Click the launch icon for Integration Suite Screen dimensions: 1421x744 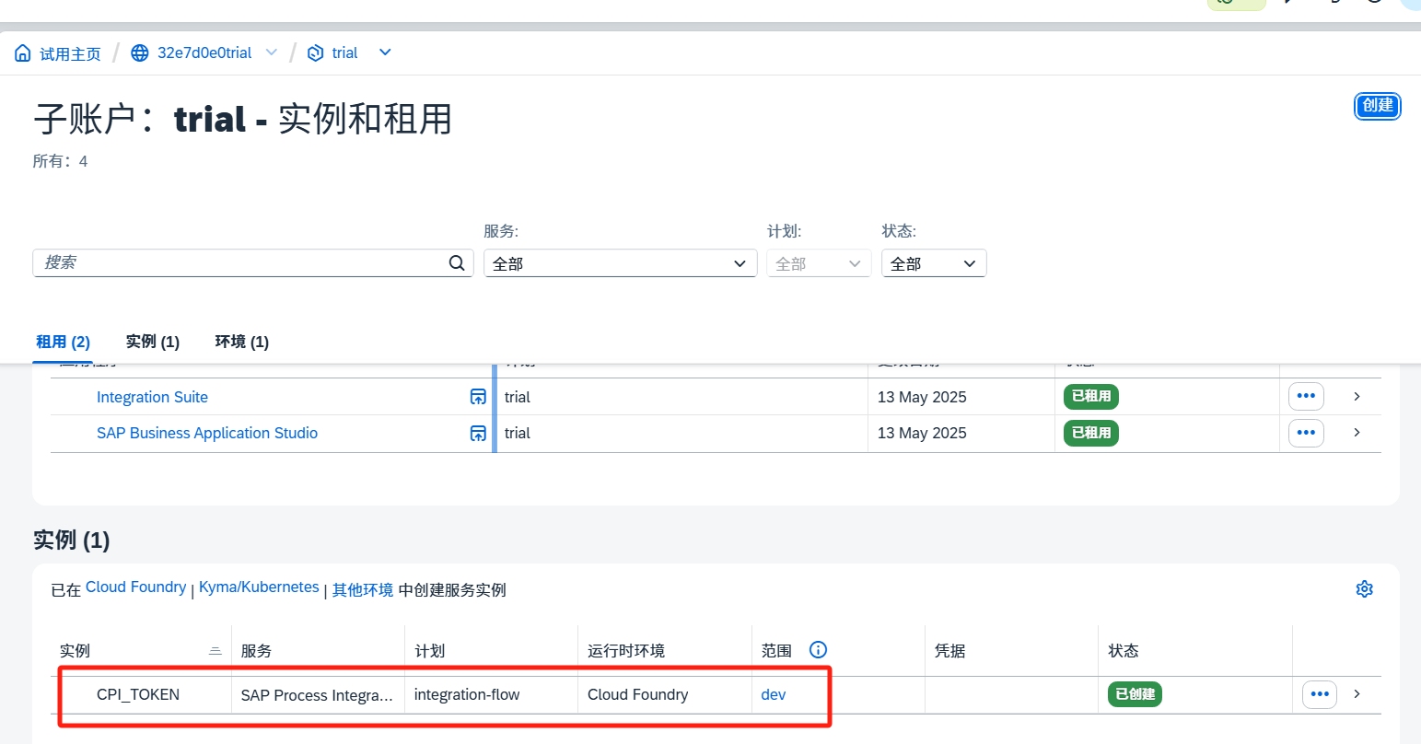point(478,397)
